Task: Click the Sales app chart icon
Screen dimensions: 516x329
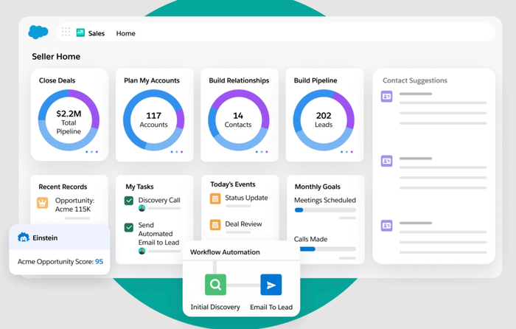Action: [80, 33]
